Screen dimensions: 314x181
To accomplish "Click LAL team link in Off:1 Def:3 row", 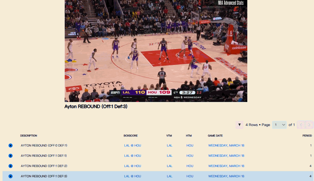I will pyautogui.click(x=170, y=176).
